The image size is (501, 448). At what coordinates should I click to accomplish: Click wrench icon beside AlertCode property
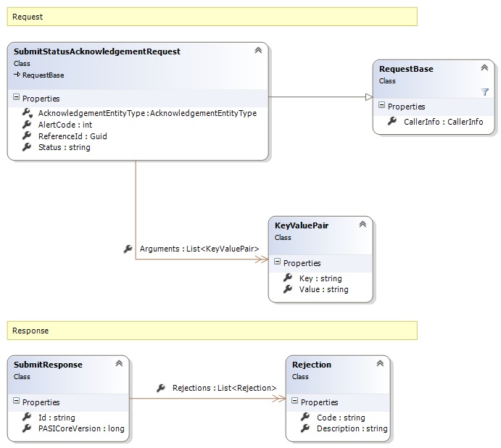[27, 125]
